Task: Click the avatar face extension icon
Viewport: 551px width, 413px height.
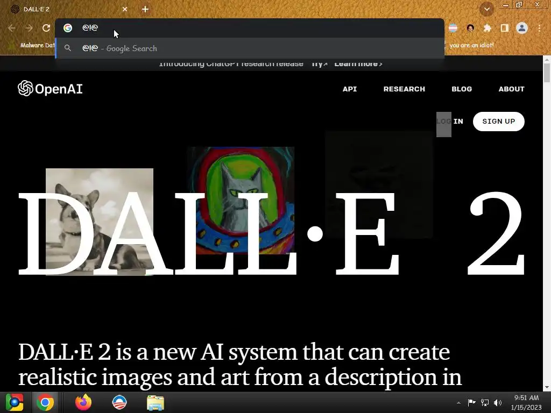Action: point(470,28)
